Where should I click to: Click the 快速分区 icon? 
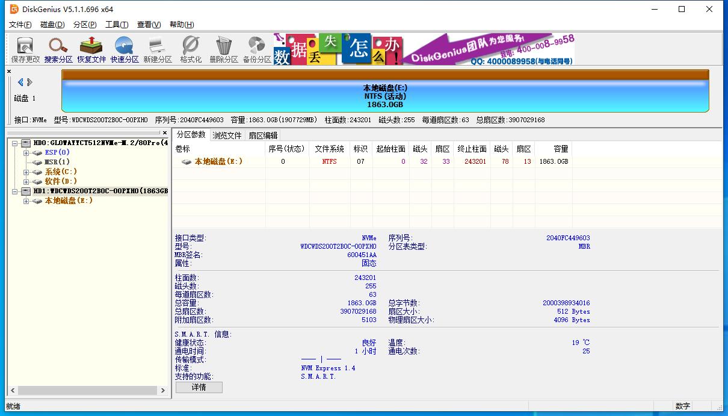coord(124,48)
